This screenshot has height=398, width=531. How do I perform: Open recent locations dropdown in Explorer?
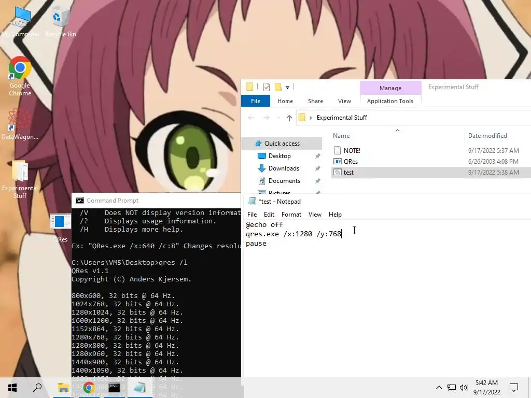(278, 118)
